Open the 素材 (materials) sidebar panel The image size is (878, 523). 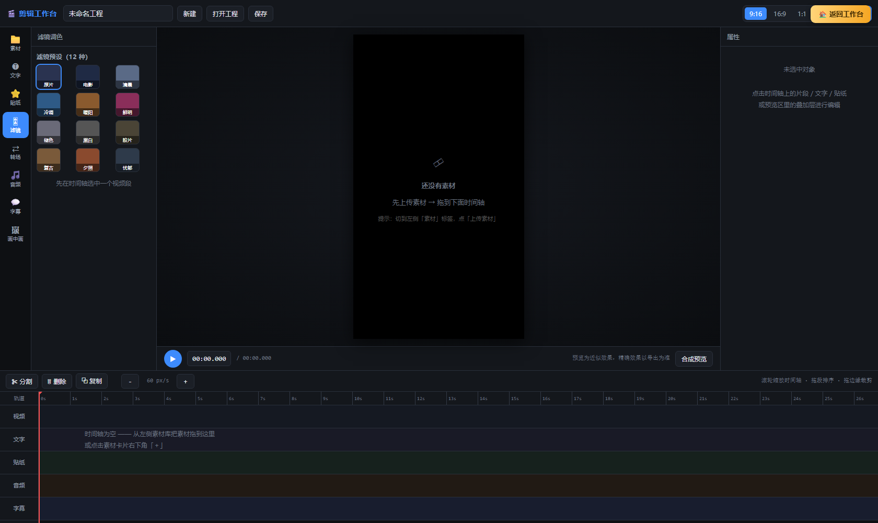coord(15,43)
